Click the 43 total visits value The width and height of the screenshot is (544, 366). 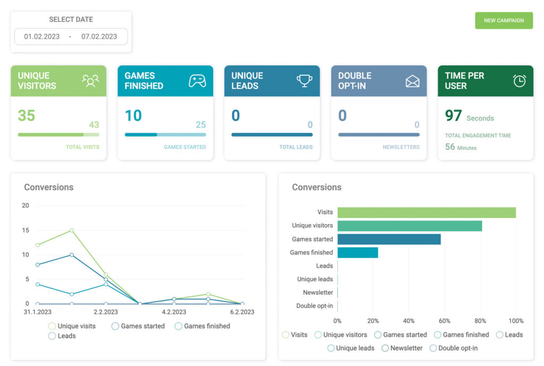pos(94,124)
